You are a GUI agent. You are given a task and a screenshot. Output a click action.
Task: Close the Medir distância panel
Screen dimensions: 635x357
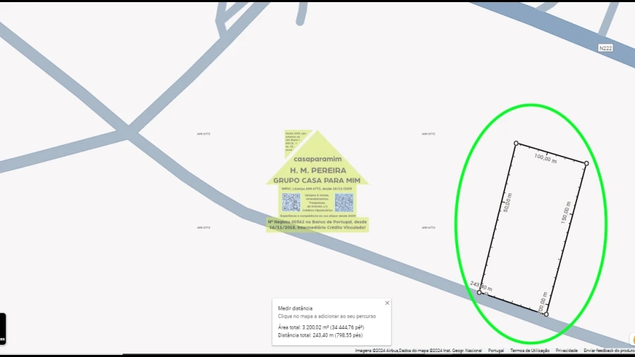tap(387, 303)
